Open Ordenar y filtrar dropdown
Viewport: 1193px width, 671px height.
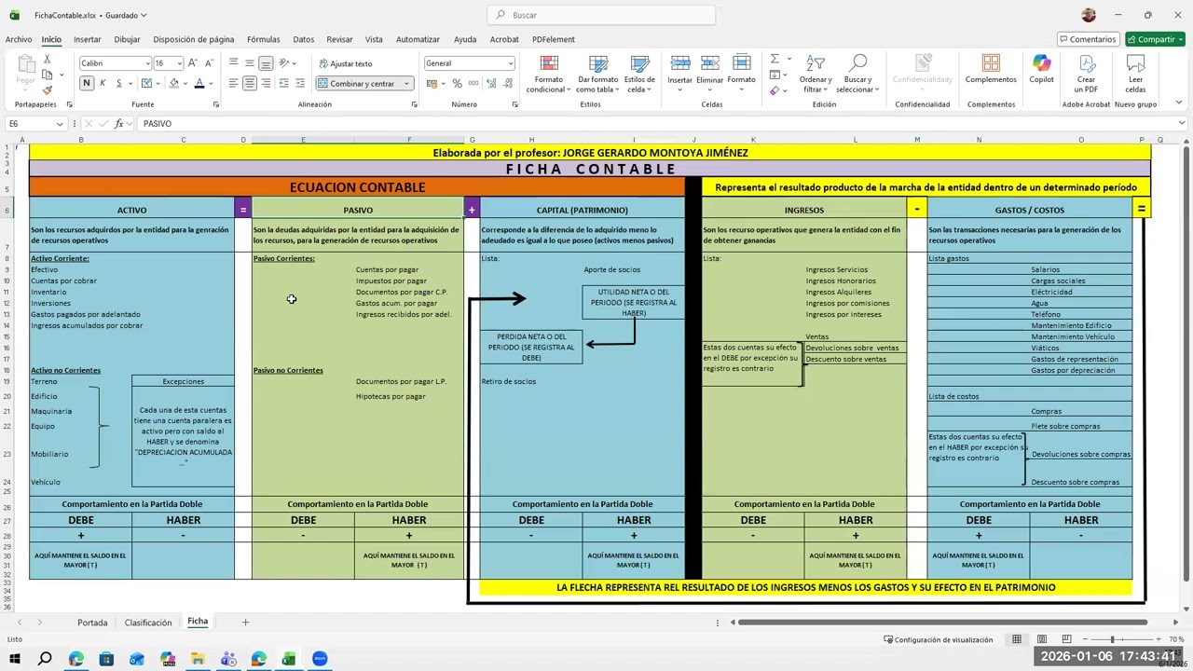[816, 74]
